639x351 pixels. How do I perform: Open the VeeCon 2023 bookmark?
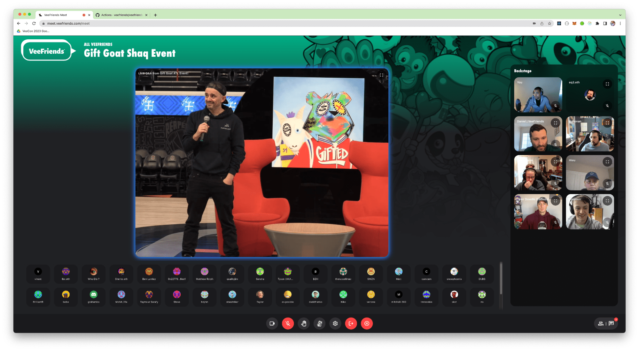33,31
